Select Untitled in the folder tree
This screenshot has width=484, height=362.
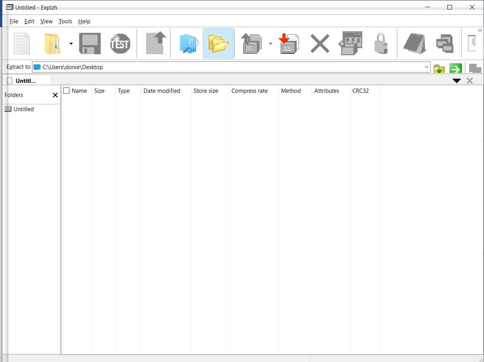24,109
